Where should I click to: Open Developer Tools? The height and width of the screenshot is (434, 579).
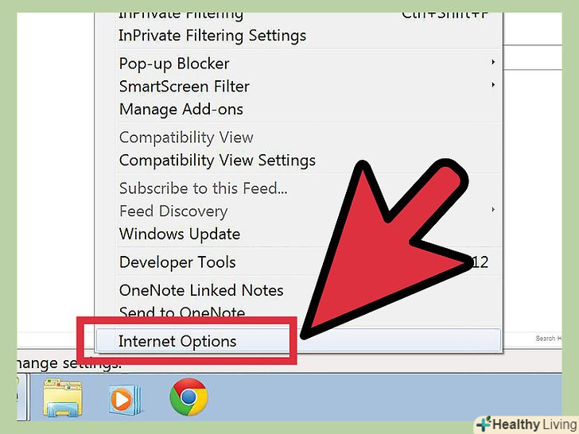pos(177,262)
